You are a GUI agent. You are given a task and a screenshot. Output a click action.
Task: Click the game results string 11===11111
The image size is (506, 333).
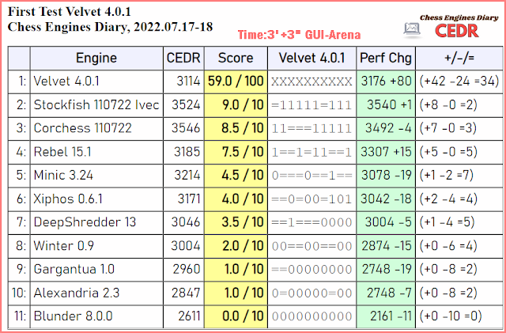pos(312,129)
